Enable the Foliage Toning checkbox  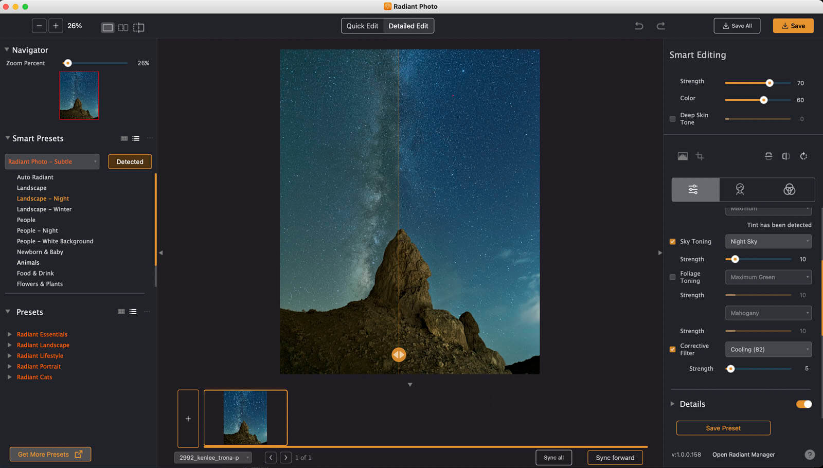(672, 277)
